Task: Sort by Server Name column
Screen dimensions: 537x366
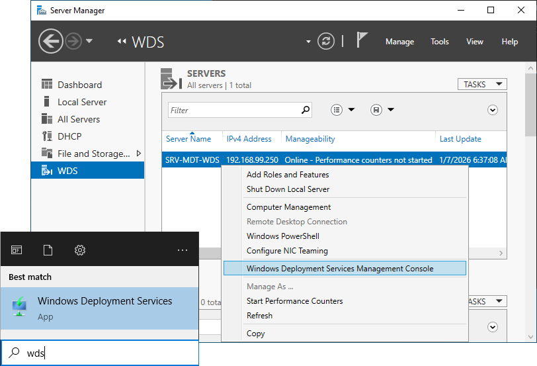Action: point(188,139)
